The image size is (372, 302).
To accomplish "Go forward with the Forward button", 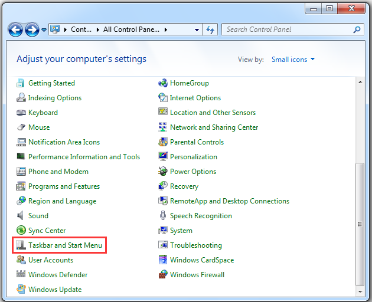I will 32,30.
